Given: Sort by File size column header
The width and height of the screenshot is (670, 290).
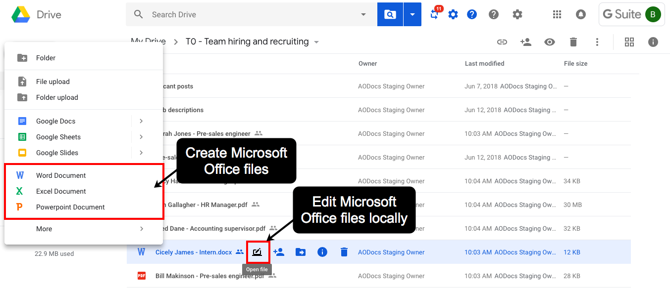Looking at the screenshot, I should [576, 63].
